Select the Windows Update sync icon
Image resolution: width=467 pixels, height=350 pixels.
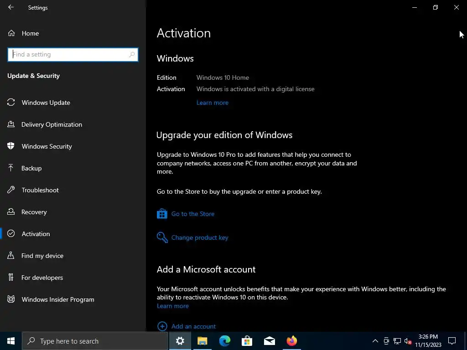pyautogui.click(x=11, y=103)
